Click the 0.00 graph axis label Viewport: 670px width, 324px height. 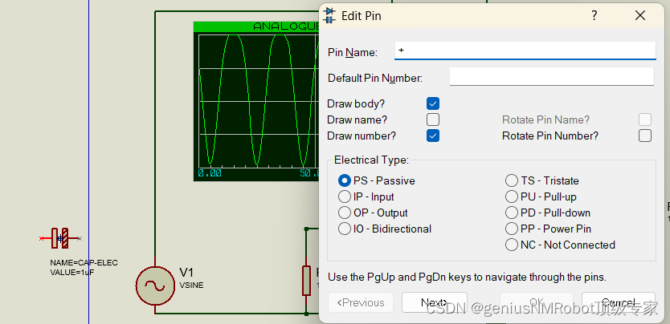210,173
